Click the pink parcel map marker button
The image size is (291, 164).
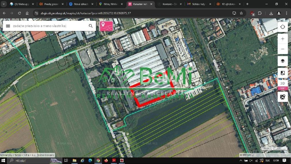coord(106,26)
